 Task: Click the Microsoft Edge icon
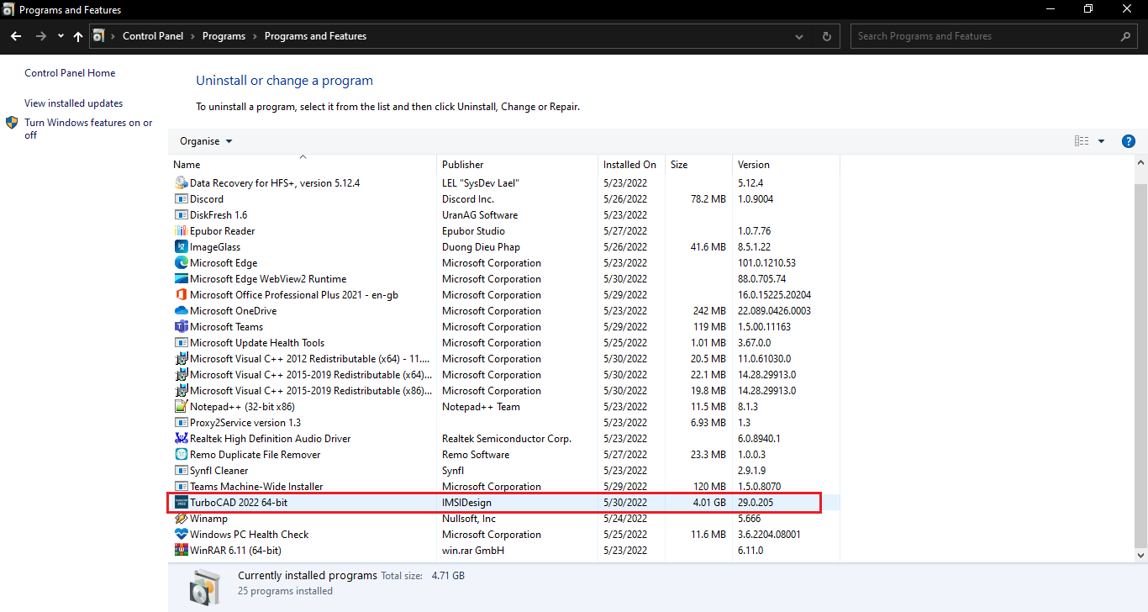click(x=181, y=263)
